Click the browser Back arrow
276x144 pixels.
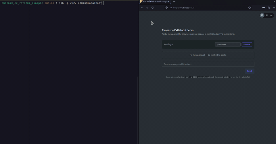coord(142,8)
